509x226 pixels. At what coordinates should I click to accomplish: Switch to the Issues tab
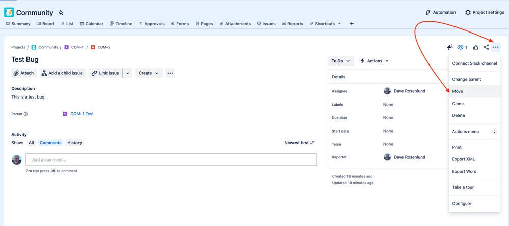point(266,24)
